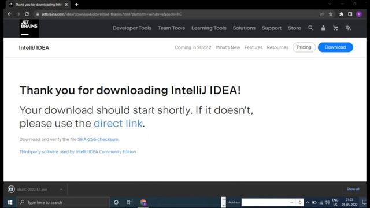370x208 pixels.
Task: Open the Features page
Action: click(x=253, y=47)
